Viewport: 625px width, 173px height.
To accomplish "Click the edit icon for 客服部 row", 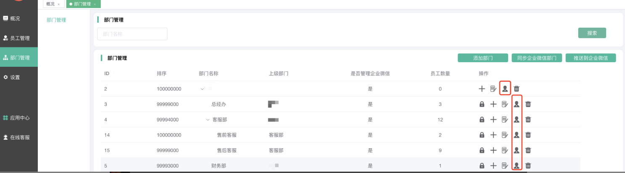I will 505,120.
